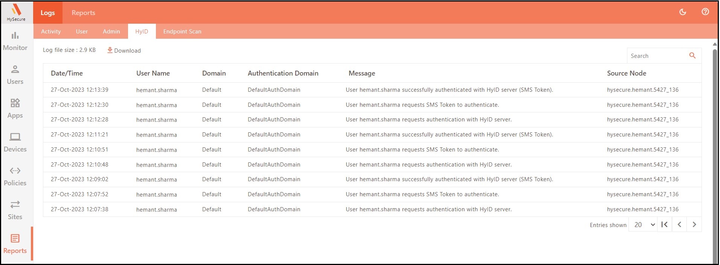Select the 27-Oct-2023 12:07:38 timestamp

79,209
